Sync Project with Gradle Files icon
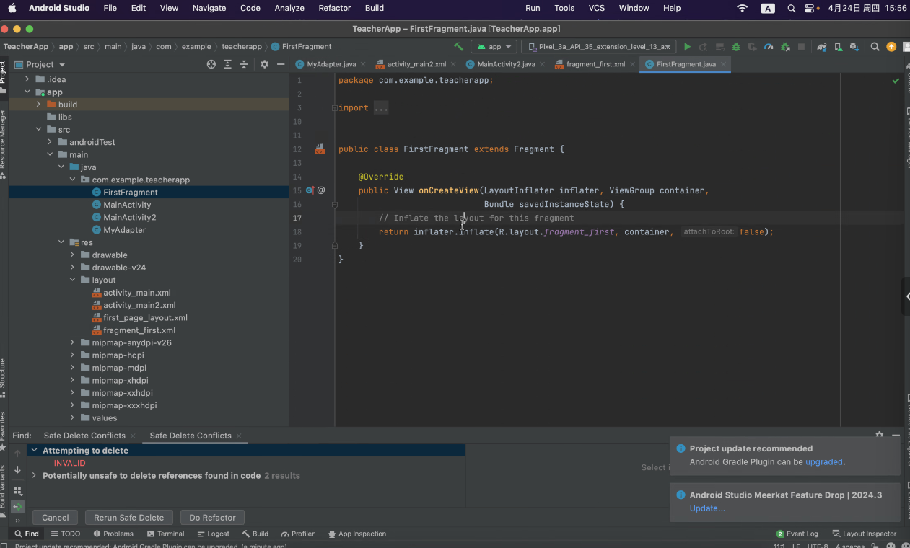Screen dimensions: 910x548 point(821,46)
